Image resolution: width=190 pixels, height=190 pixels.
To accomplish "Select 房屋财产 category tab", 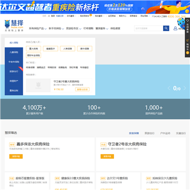I will 14,81.
